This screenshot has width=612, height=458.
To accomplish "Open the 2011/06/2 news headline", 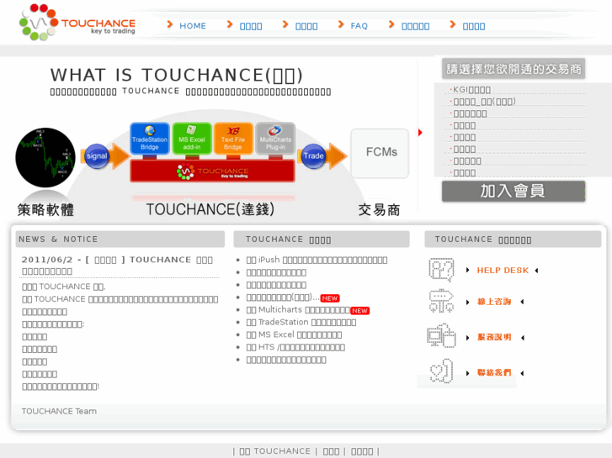I will point(117,265).
